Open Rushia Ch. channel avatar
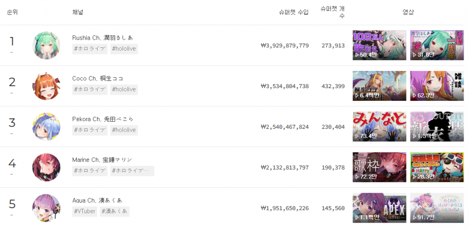The height and width of the screenshot is (228, 469). click(x=46, y=45)
